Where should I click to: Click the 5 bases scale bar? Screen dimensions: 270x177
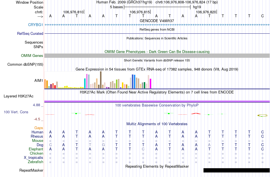(157, 7)
